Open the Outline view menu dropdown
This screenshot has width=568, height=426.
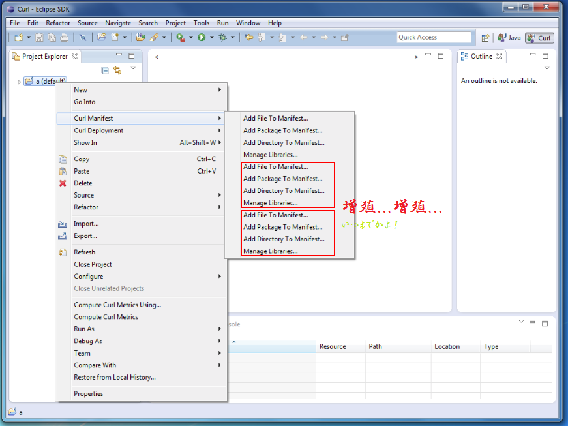546,68
